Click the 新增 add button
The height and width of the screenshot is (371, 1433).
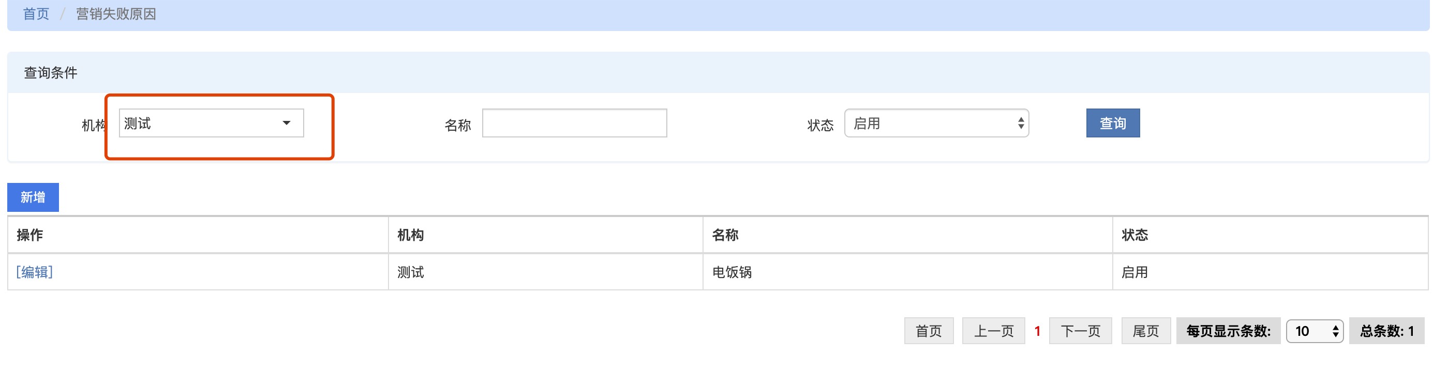33,197
